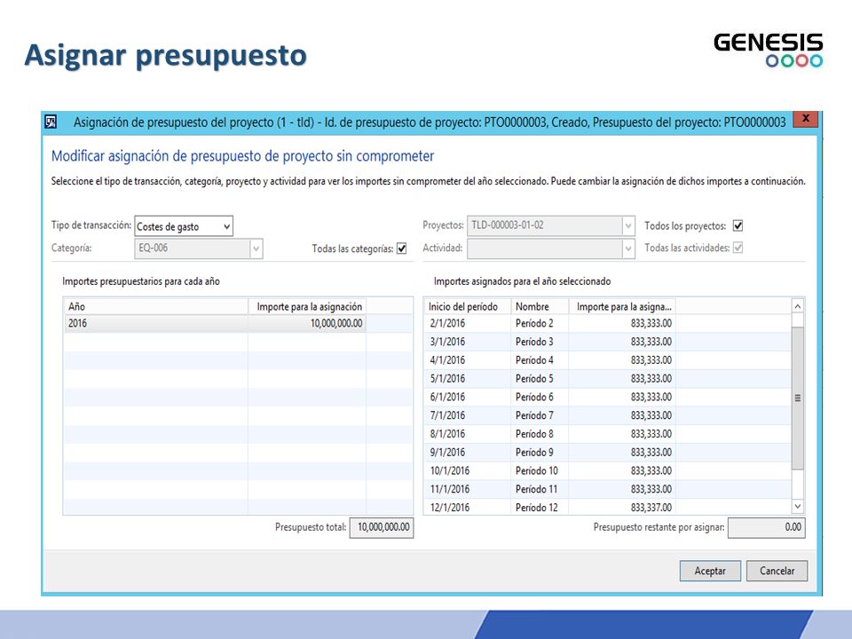852x639 pixels.
Task: Click the scroll down arrow of periods list
Action: (x=798, y=507)
